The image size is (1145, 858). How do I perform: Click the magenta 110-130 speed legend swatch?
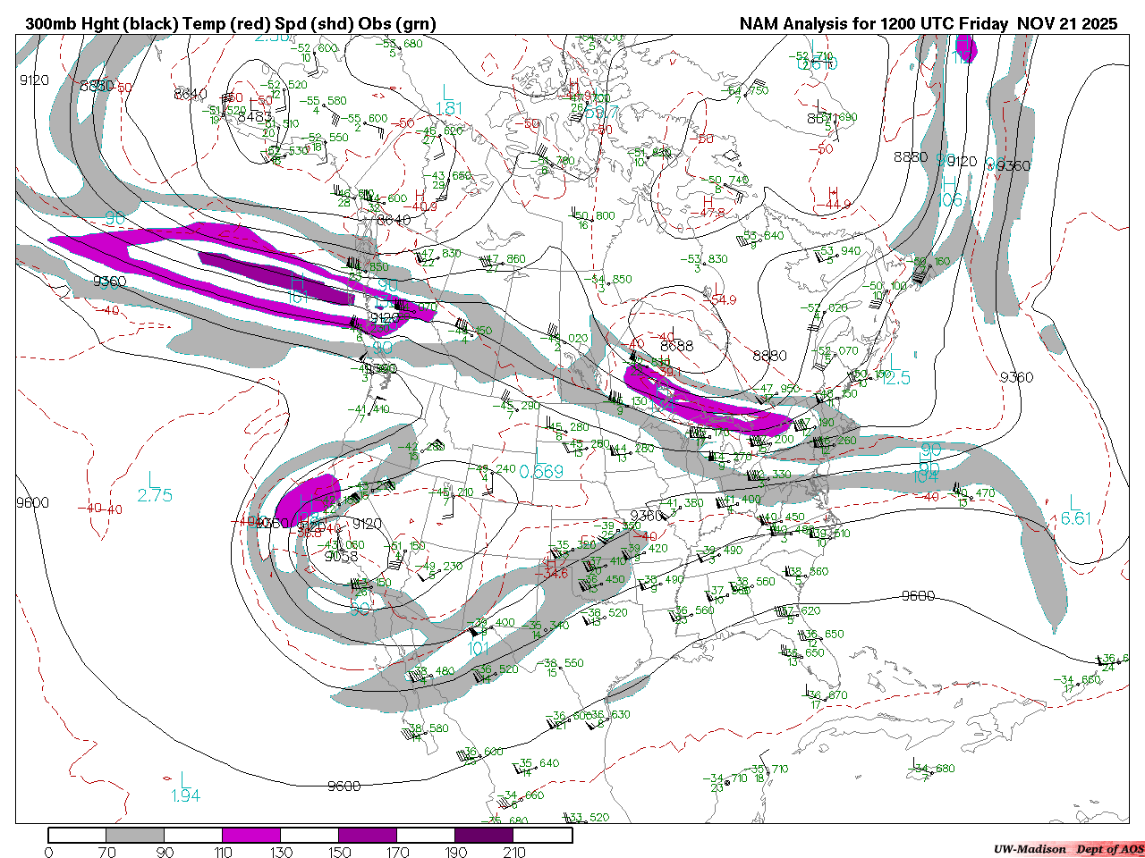click(x=251, y=836)
